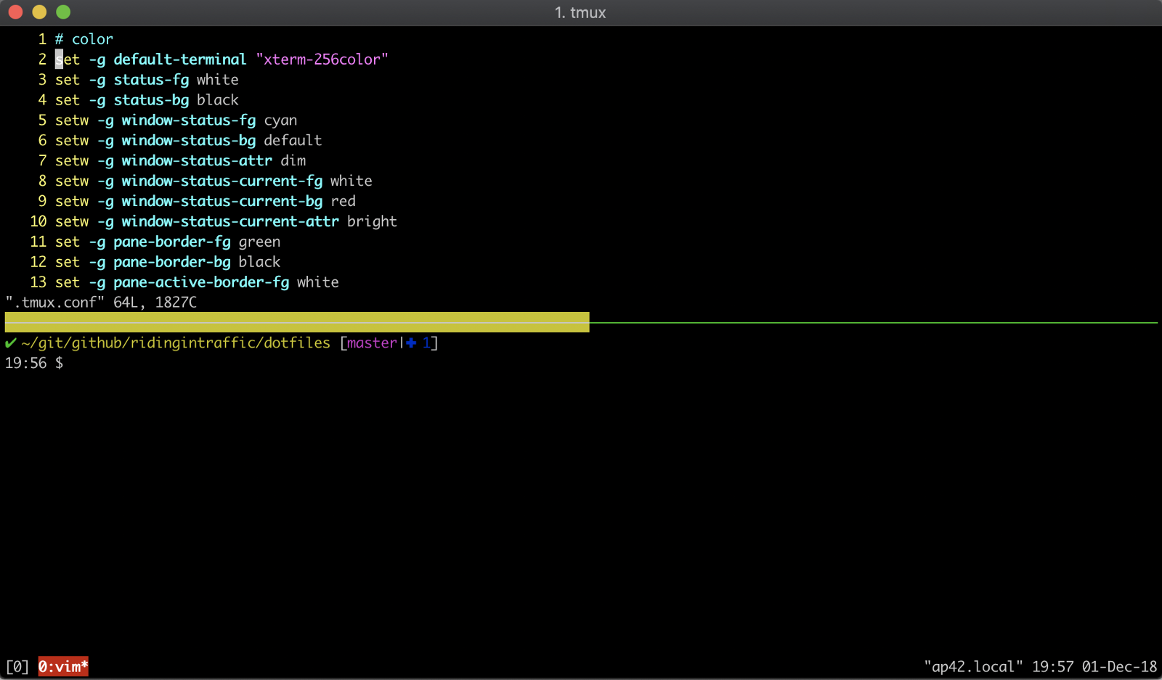Image resolution: width=1162 pixels, height=680 pixels.
Task: Click the "1. tmux" window title
Action: [580, 12]
